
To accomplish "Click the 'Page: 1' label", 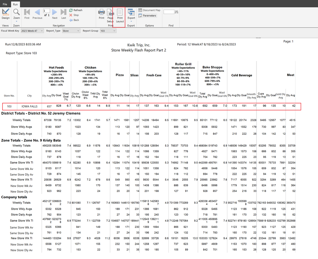I will pyautogui.click(x=288, y=41).
